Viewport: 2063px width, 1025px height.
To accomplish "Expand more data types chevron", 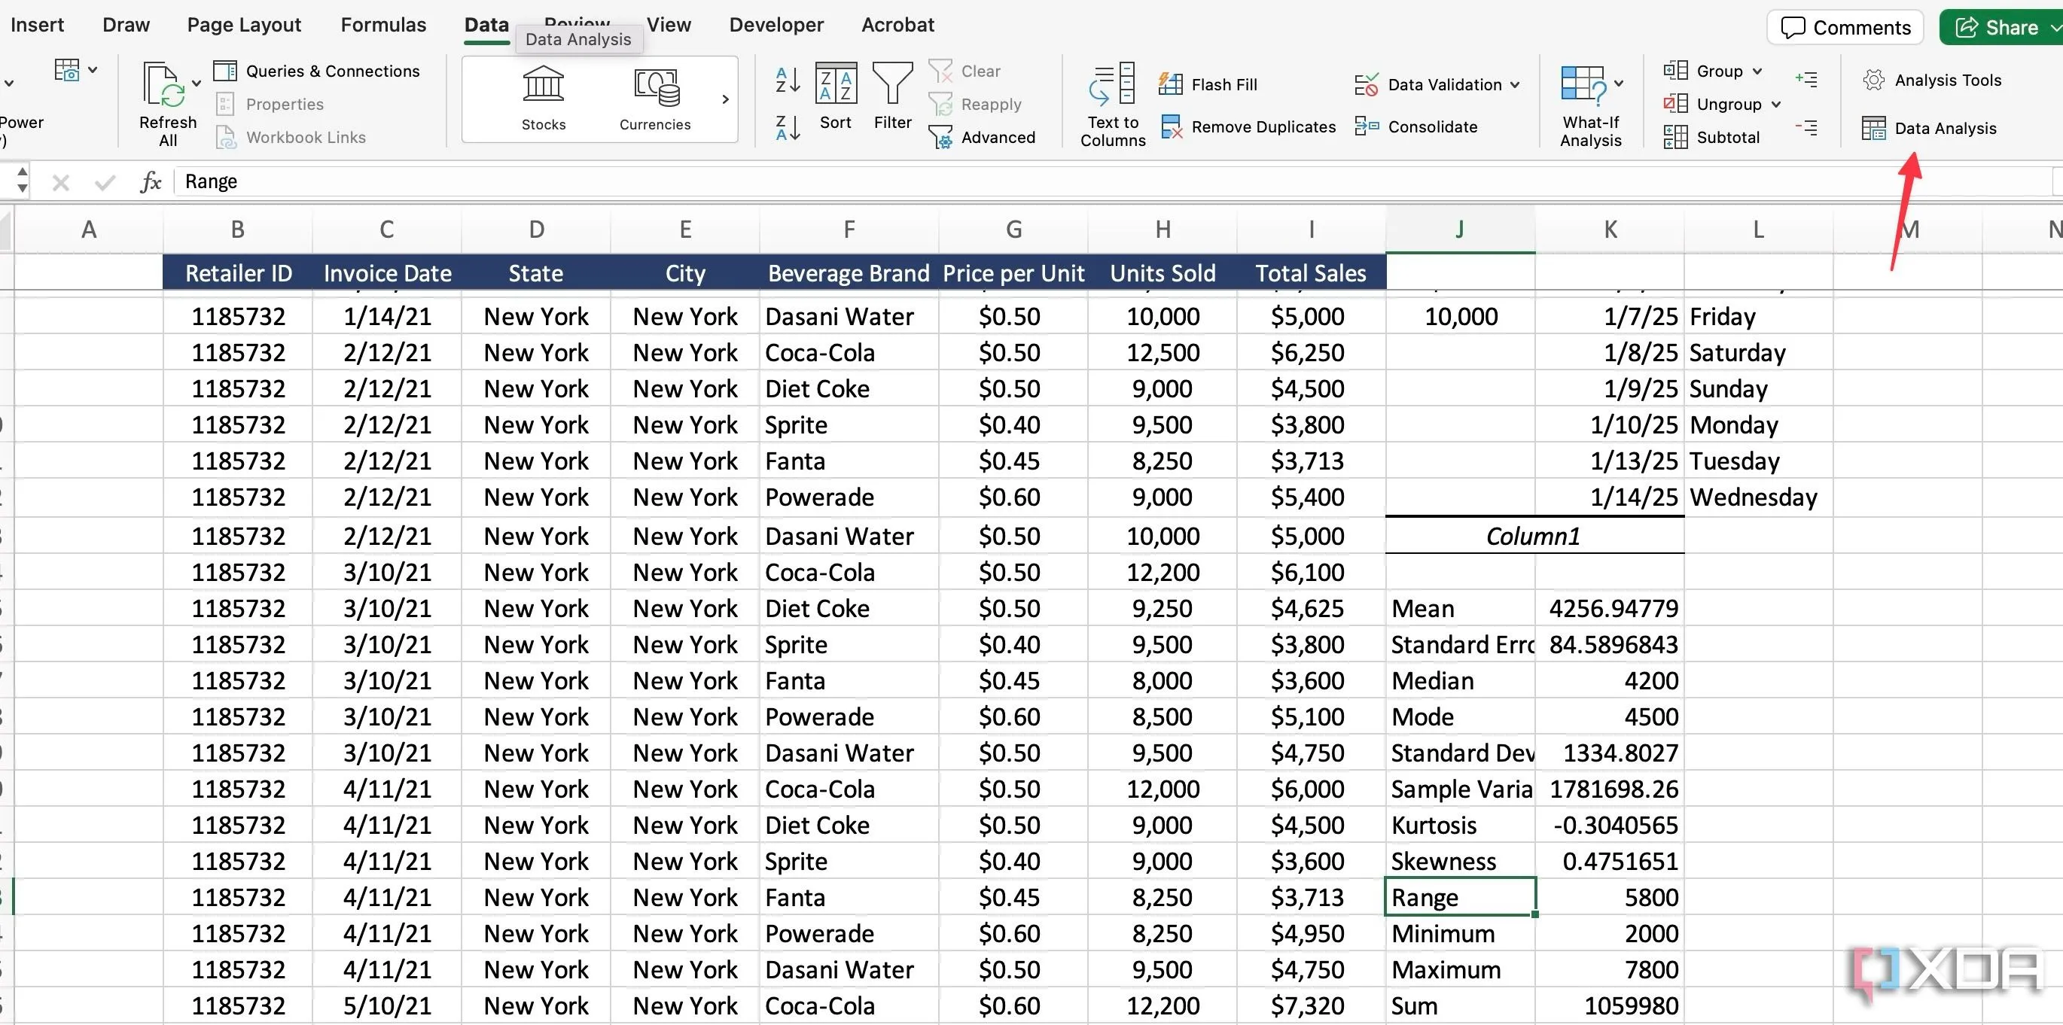I will coord(725,99).
